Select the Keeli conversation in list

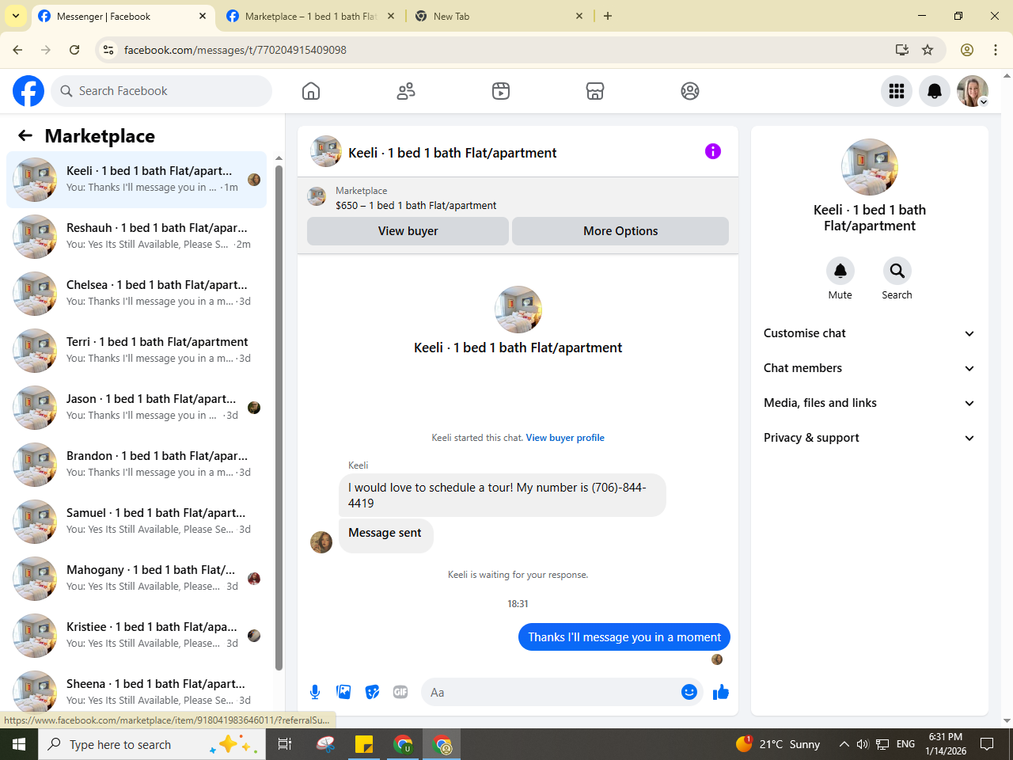137,180
